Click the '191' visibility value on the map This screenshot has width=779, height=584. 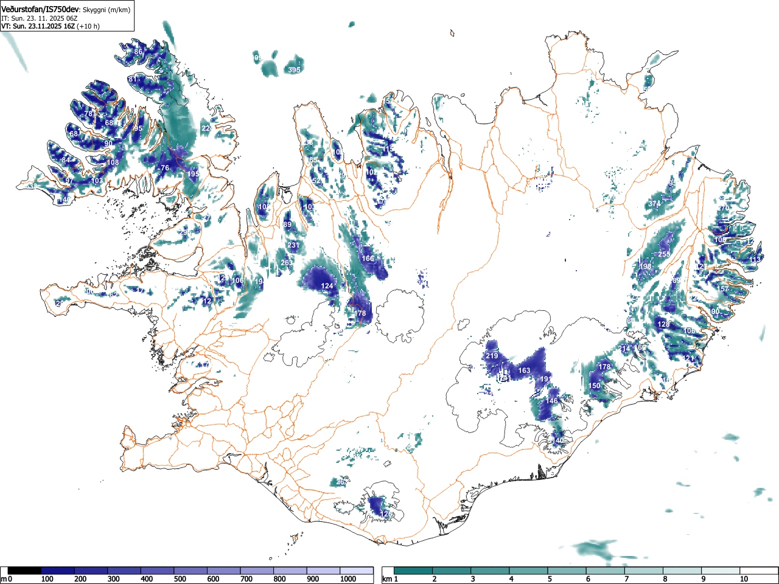coord(546,379)
